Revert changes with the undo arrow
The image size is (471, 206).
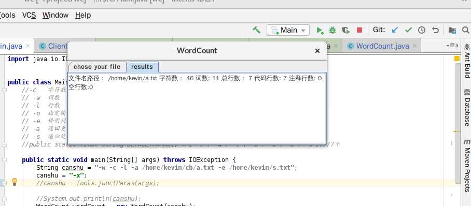pyautogui.click(x=435, y=30)
